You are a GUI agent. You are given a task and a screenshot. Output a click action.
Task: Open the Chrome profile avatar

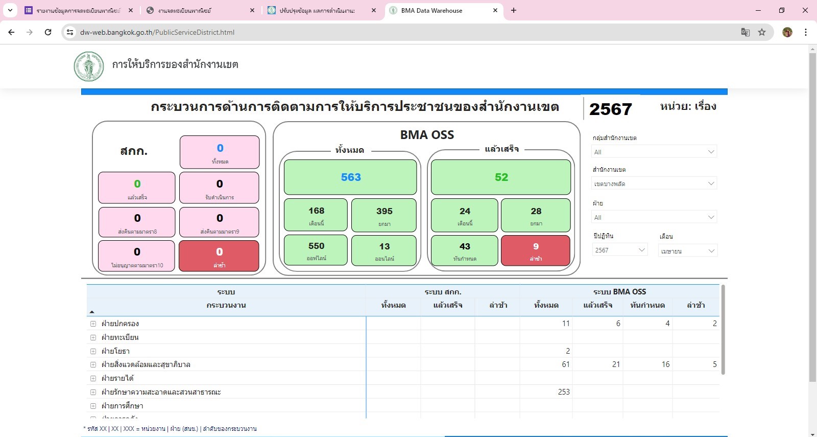click(x=787, y=32)
